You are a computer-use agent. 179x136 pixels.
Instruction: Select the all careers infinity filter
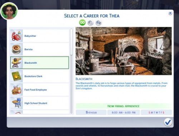pyautogui.click(x=82, y=23)
